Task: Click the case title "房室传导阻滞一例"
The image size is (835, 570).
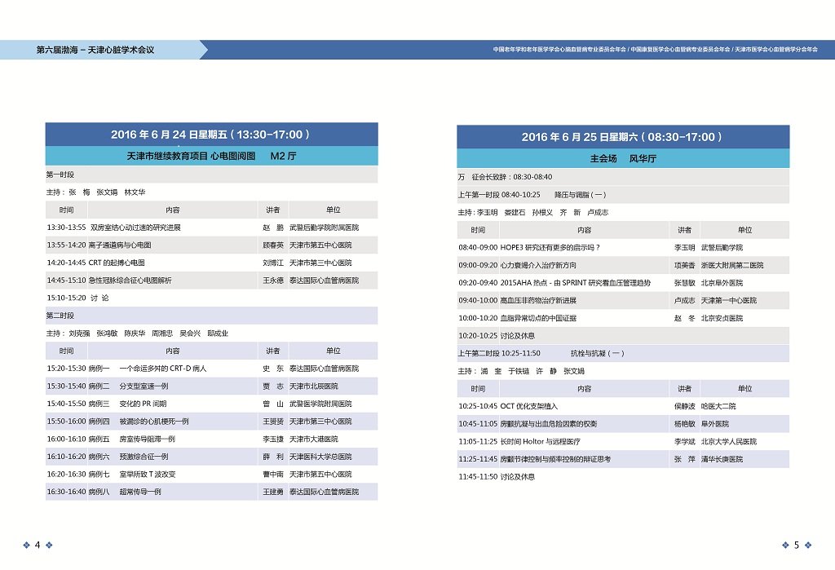Action: (x=147, y=439)
